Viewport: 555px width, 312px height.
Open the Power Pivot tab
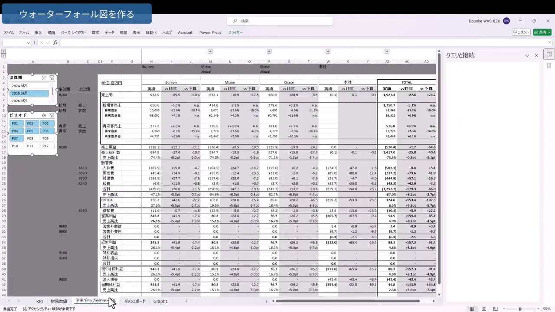[210, 32]
